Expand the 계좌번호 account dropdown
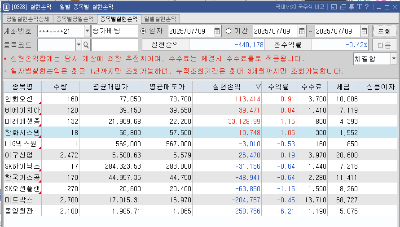The width and height of the screenshot is (400, 227). [87, 31]
